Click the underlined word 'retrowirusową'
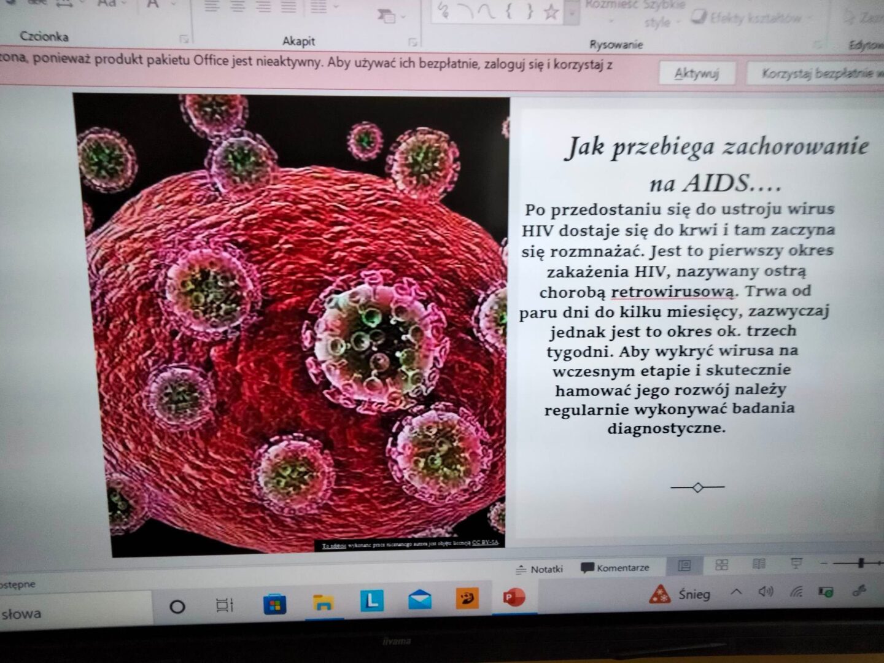 coord(673,292)
